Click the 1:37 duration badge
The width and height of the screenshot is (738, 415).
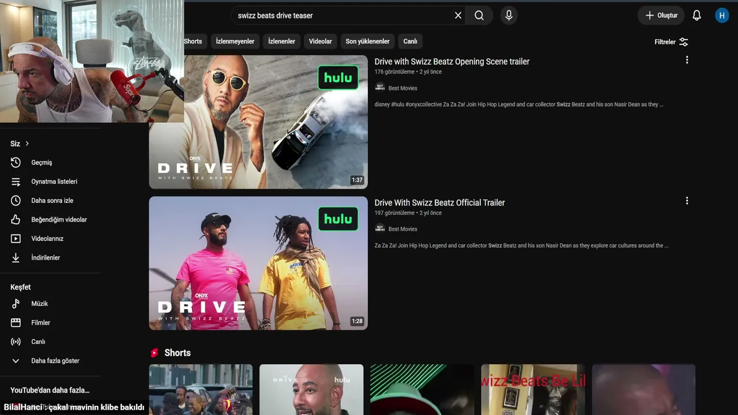pyautogui.click(x=357, y=180)
